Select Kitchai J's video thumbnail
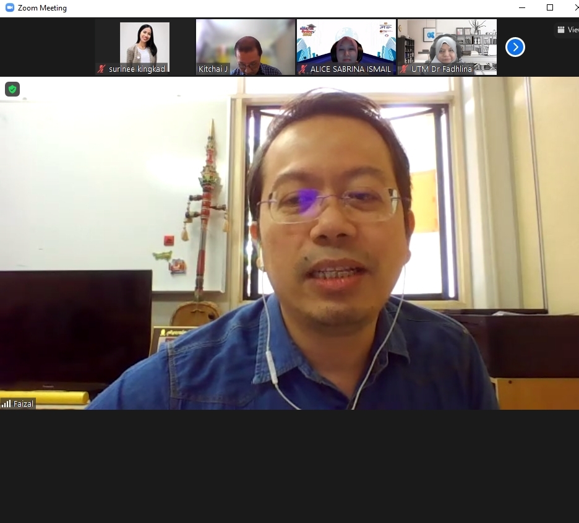 point(246,42)
